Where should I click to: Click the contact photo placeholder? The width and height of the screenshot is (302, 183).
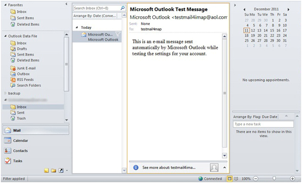coord(214,168)
